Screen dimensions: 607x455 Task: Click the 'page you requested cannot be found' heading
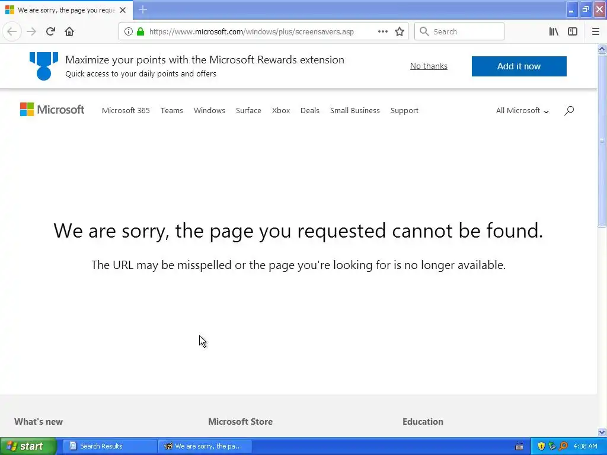[299, 231]
